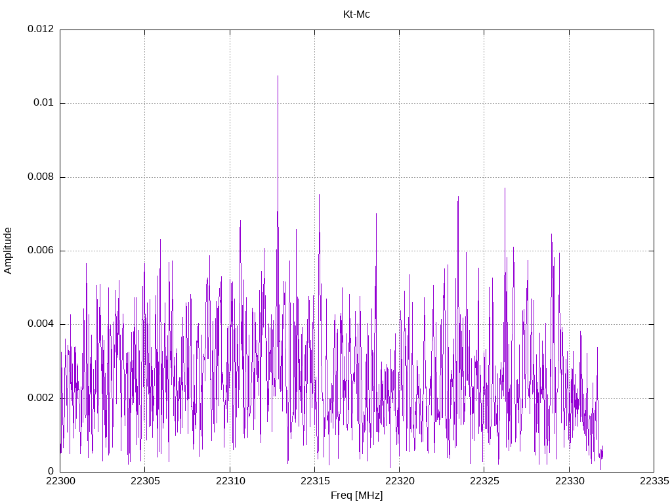Click the 0.01 y-axis tick label
Viewport: 672px width, 504px height.
[x=44, y=102]
